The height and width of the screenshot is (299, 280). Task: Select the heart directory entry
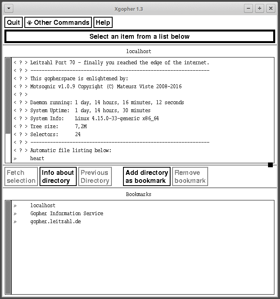click(37, 158)
